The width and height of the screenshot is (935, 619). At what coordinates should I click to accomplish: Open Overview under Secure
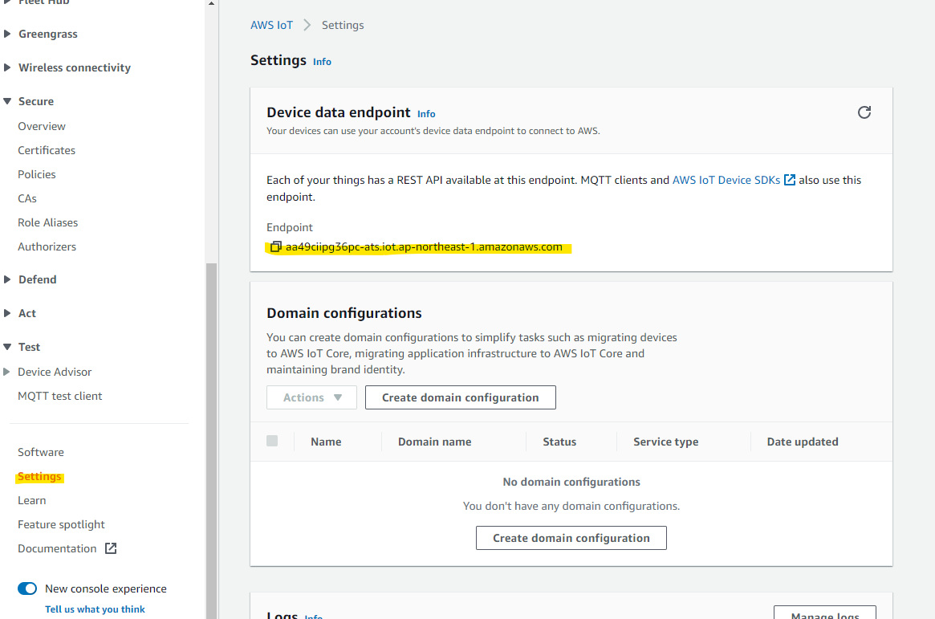coord(42,126)
